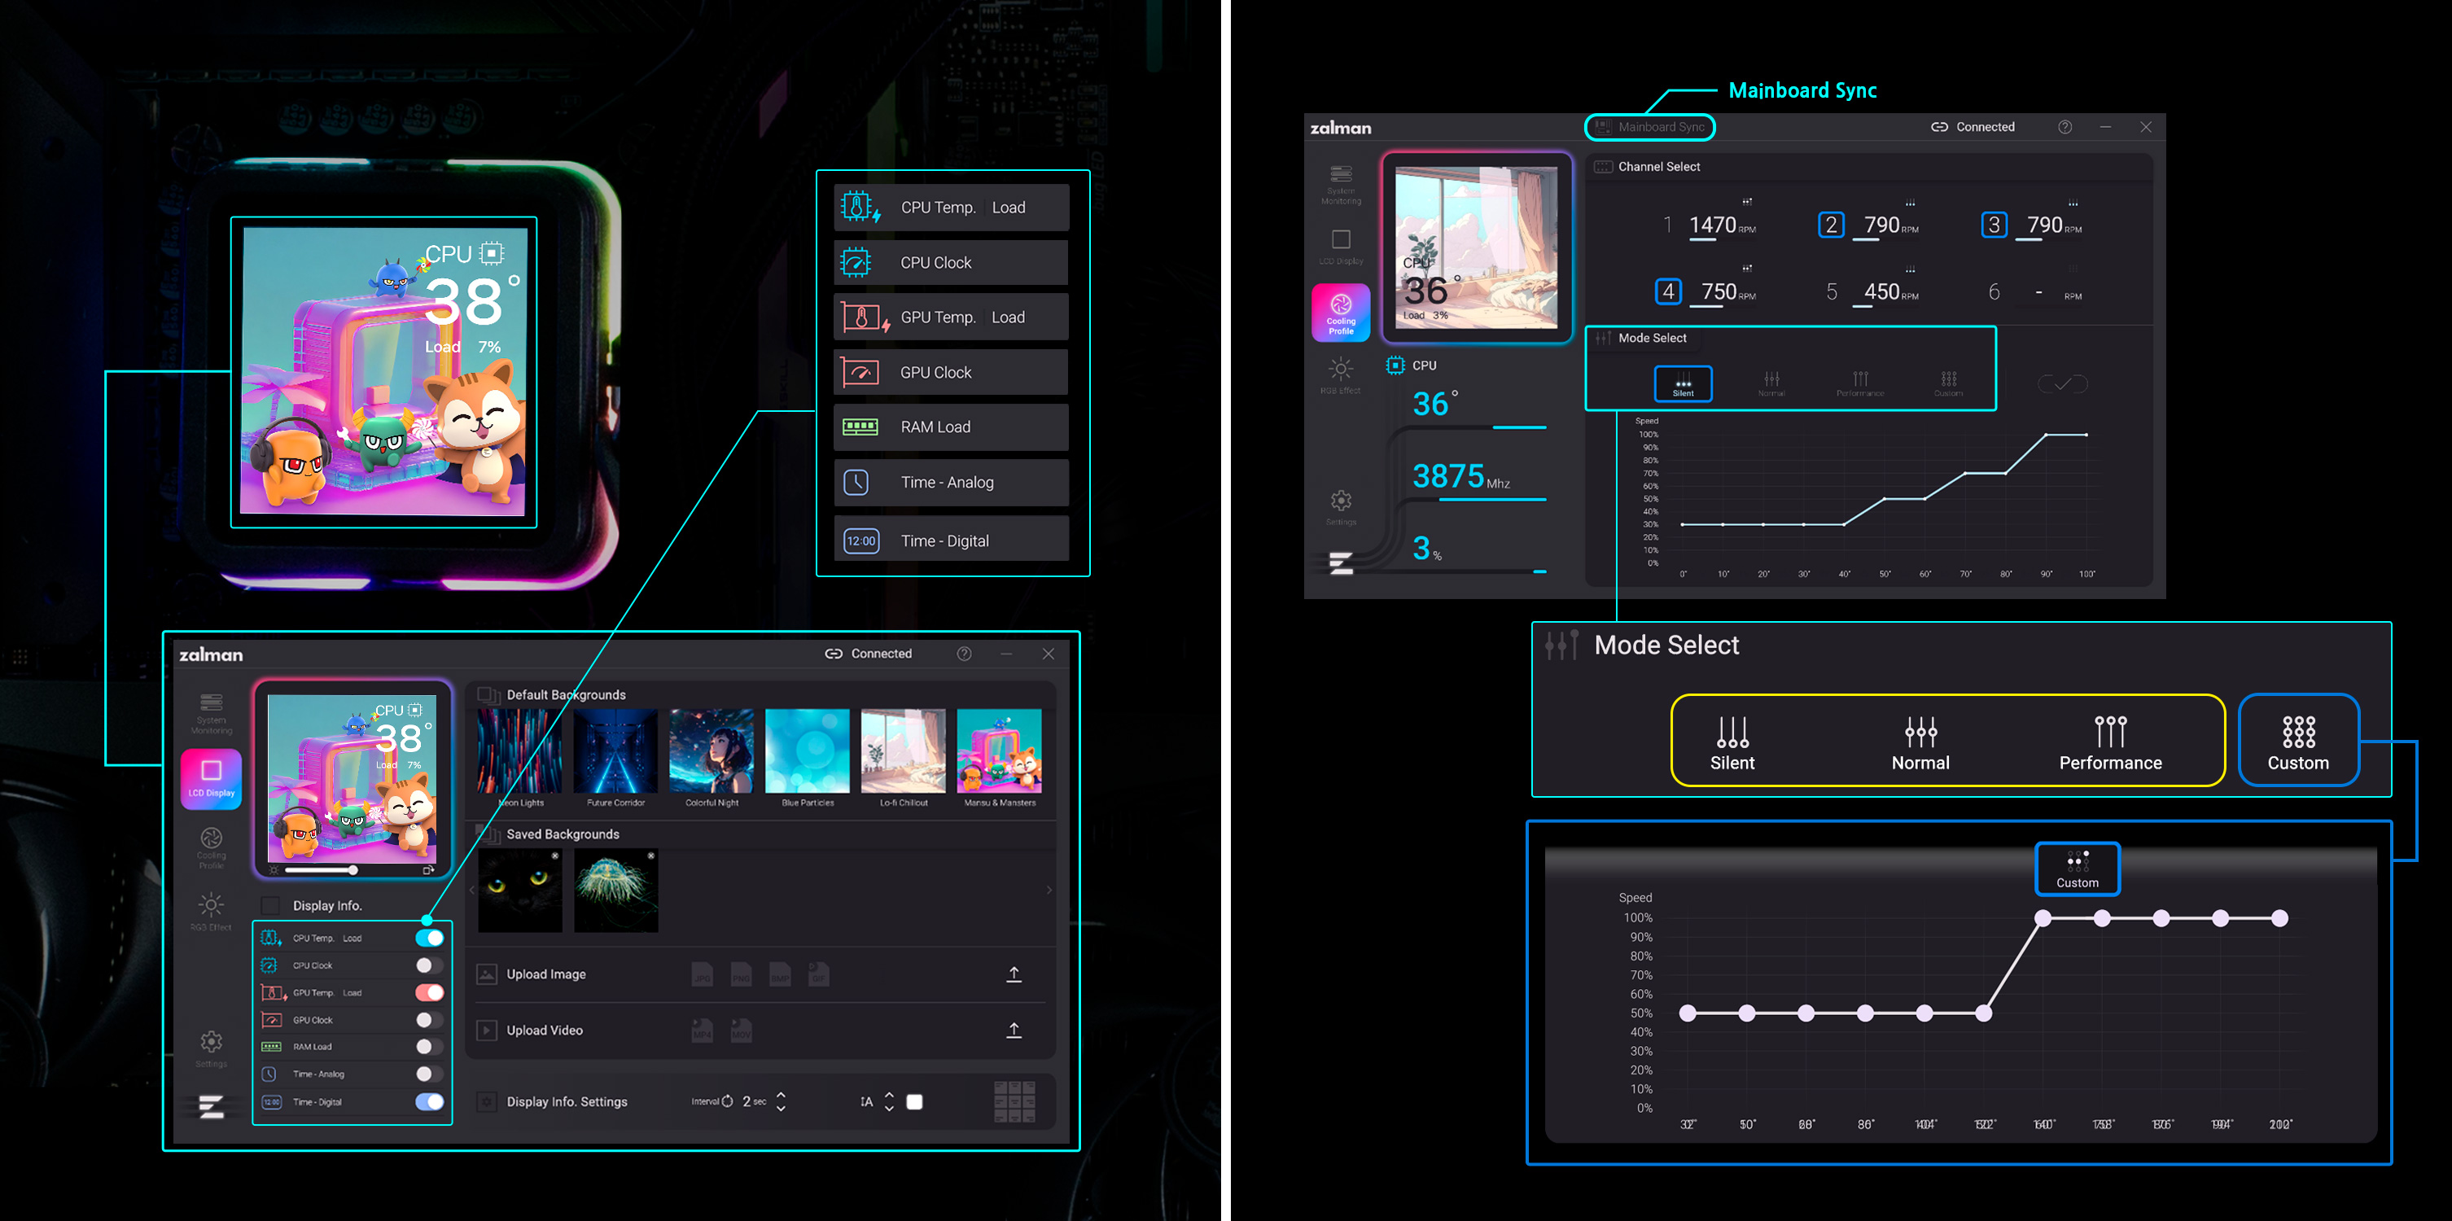Open System Monitoring in the right cooling window
Viewport: 2452px width, 1221px height.
[1340, 182]
